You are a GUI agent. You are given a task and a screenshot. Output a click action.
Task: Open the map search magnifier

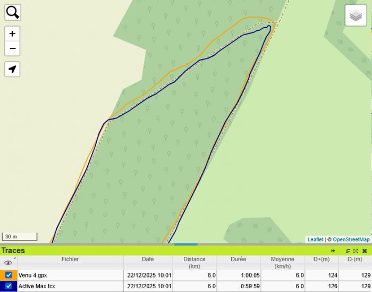pyautogui.click(x=13, y=12)
